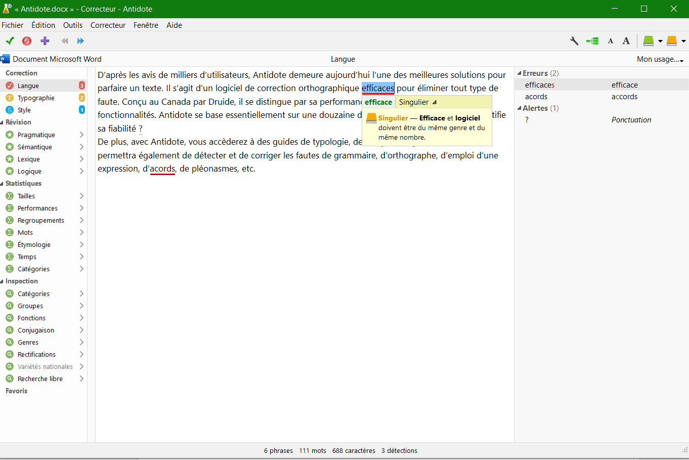Select the Favoris heading

pyautogui.click(x=17, y=391)
